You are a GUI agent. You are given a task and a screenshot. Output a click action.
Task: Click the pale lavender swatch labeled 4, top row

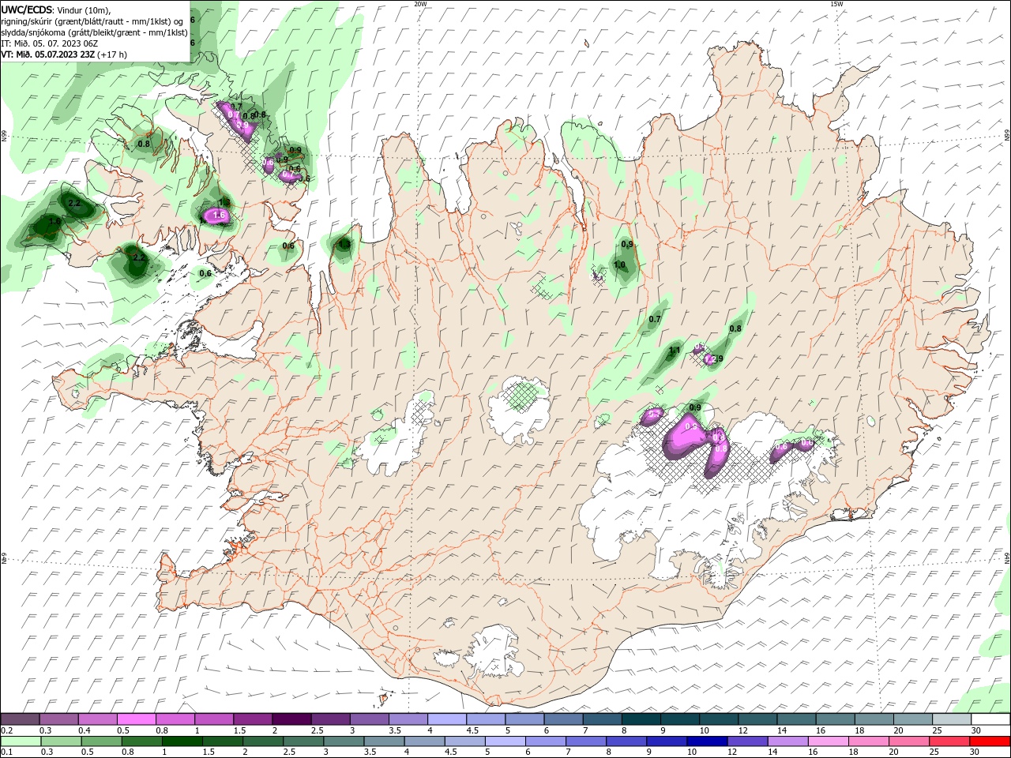[447, 719]
